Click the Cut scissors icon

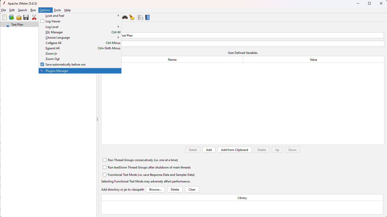pyautogui.click(x=34, y=17)
